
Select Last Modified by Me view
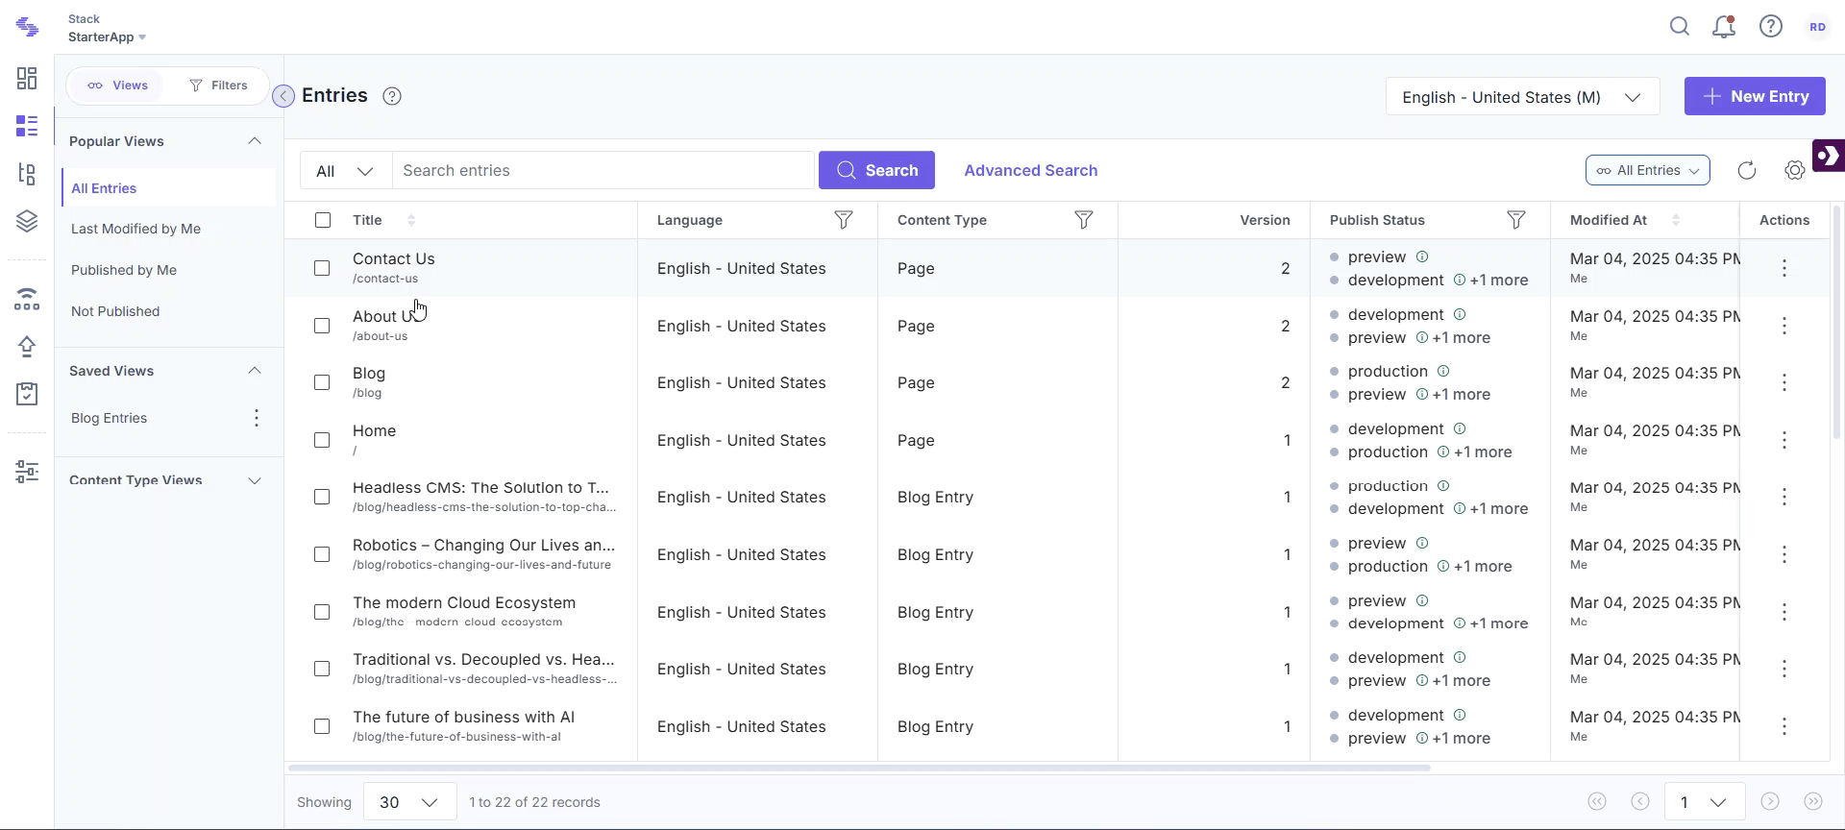[x=135, y=229]
